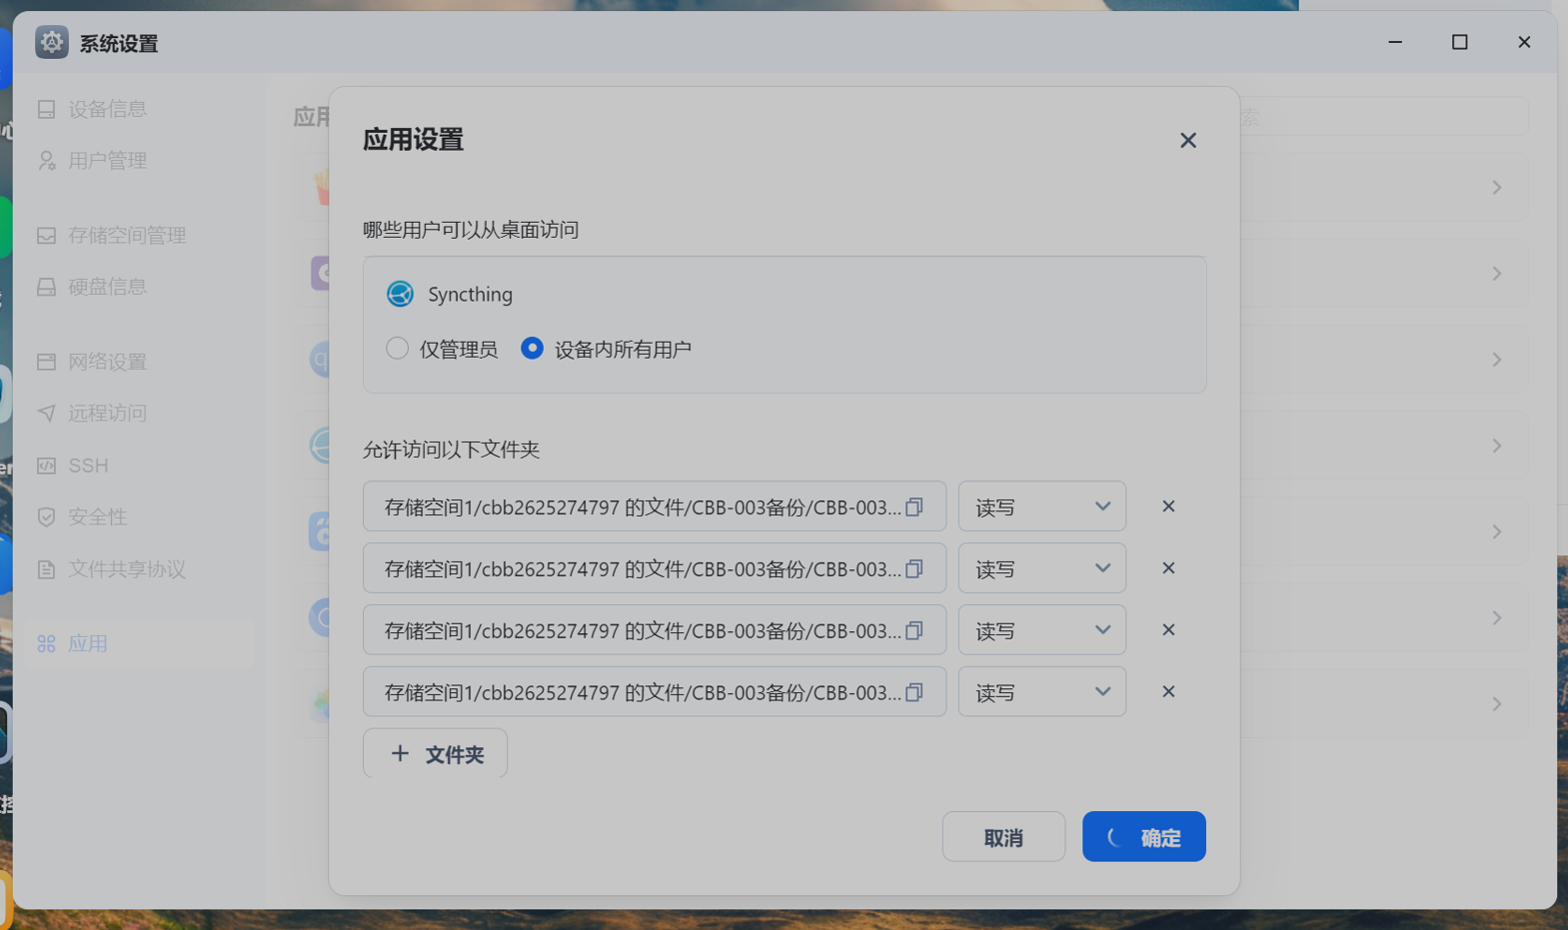The width and height of the screenshot is (1568, 930).
Task: Click the 文件共享协议 document icon
Action: [46, 569]
